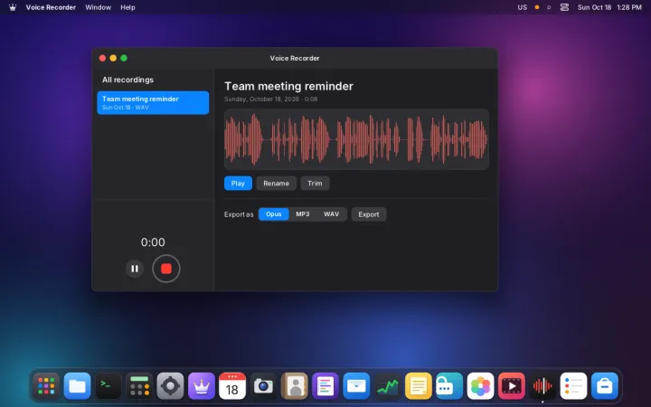Select WAV export format

tap(331, 214)
